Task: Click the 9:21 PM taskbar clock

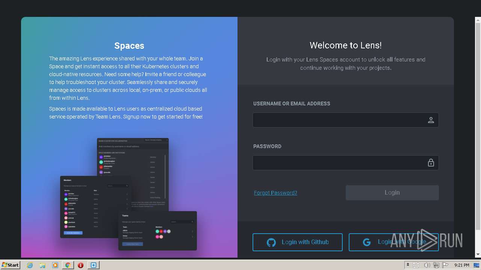Action: tap(461, 265)
